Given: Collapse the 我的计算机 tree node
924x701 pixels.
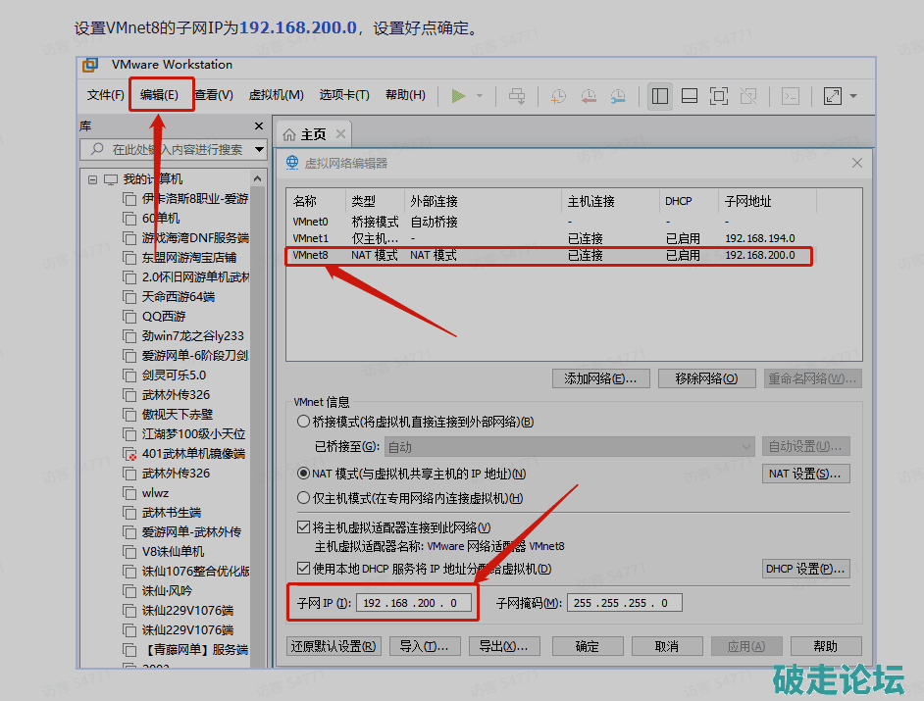Looking at the screenshot, I should (x=93, y=179).
